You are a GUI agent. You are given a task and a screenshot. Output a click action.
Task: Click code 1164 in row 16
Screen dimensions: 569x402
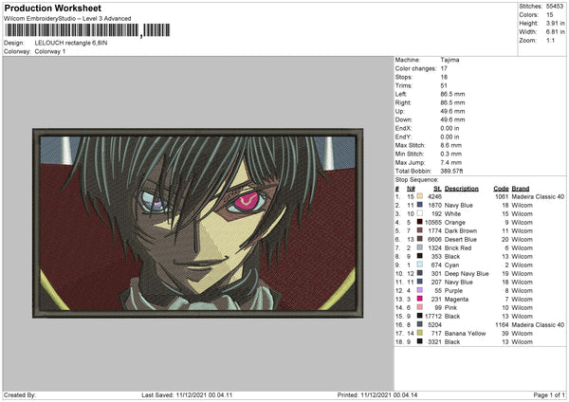click(x=502, y=324)
